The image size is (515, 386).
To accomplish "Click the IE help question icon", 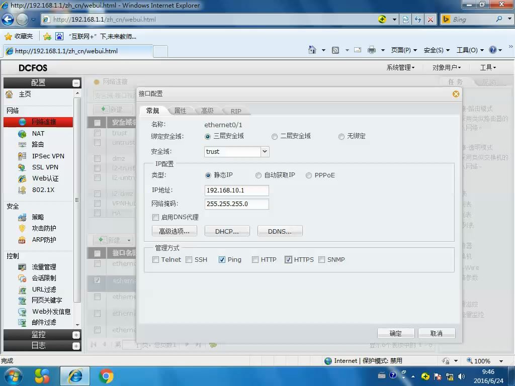I will point(493,50).
